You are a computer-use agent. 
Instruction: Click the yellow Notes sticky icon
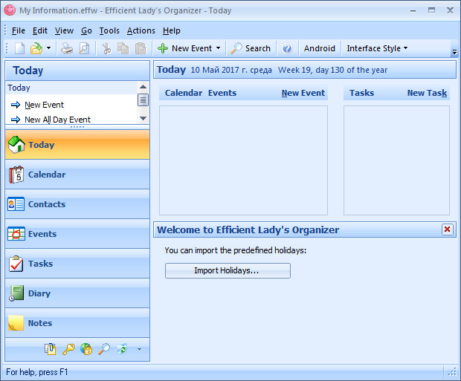click(16, 323)
